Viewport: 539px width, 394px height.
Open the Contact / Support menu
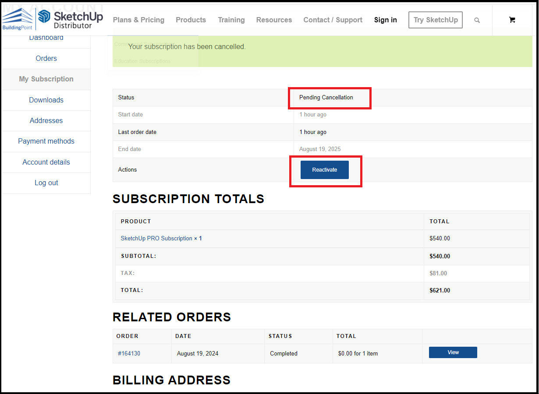(333, 20)
